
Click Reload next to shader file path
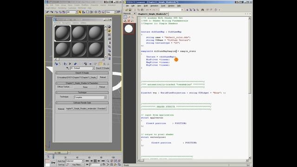point(103,77)
